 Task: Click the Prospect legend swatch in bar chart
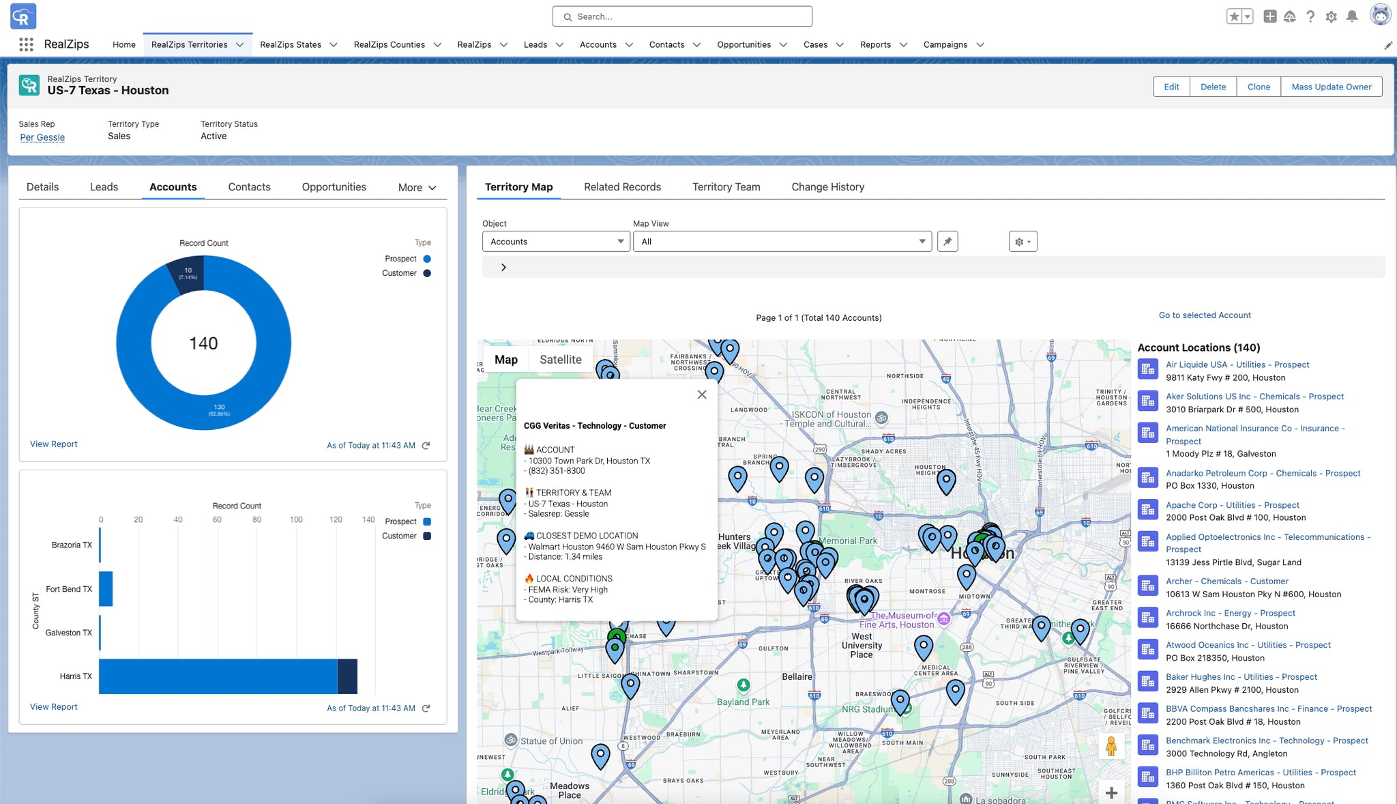tap(427, 522)
